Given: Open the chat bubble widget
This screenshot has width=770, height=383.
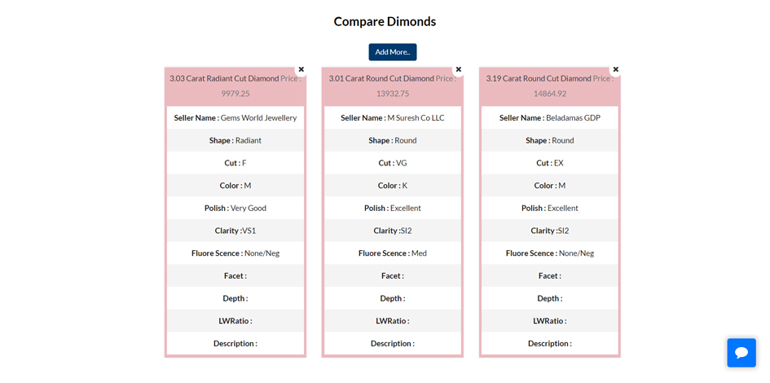Looking at the screenshot, I should 741,353.
